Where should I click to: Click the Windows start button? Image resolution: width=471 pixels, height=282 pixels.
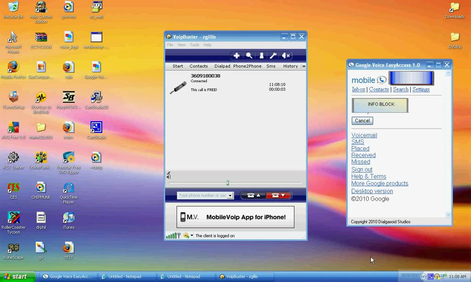(18, 277)
